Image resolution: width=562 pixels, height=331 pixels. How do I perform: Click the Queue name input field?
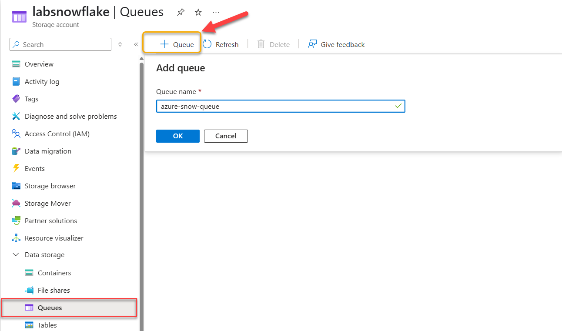281,106
